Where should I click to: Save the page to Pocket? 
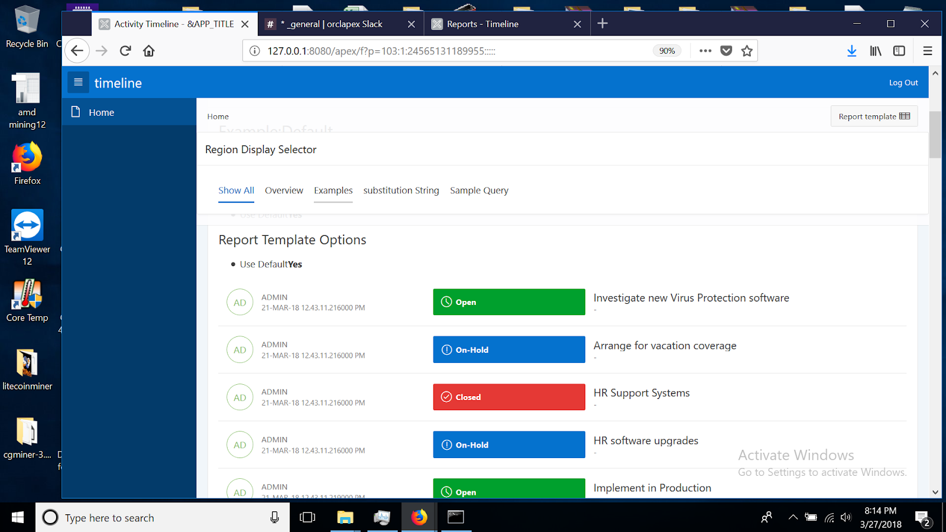pos(726,51)
